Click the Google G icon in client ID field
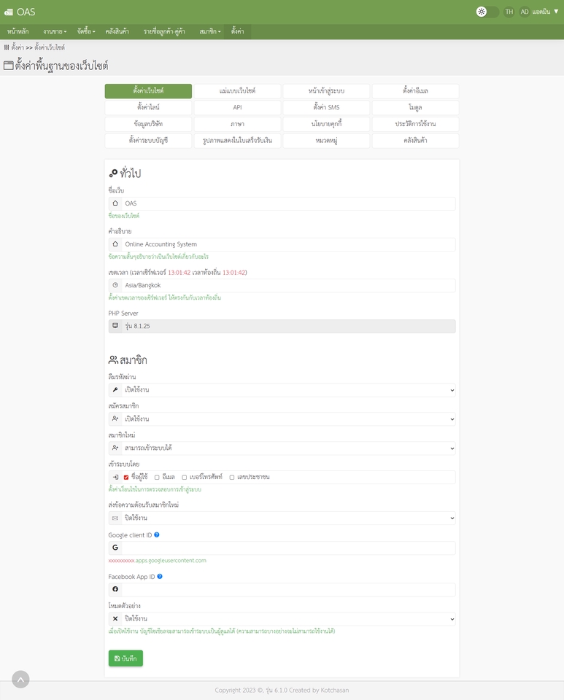 pyautogui.click(x=115, y=548)
